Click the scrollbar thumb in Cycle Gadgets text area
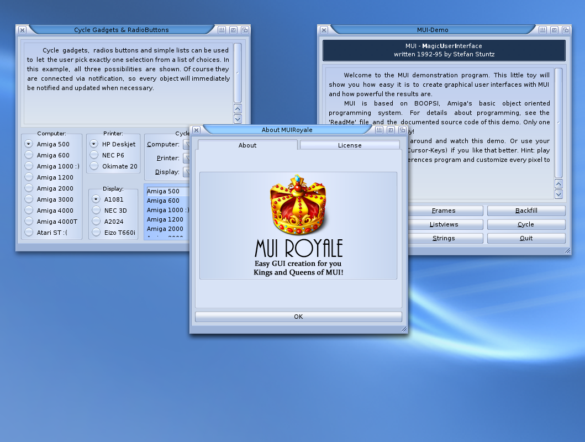The width and height of the screenshot is (585, 442). (x=238, y=73)
